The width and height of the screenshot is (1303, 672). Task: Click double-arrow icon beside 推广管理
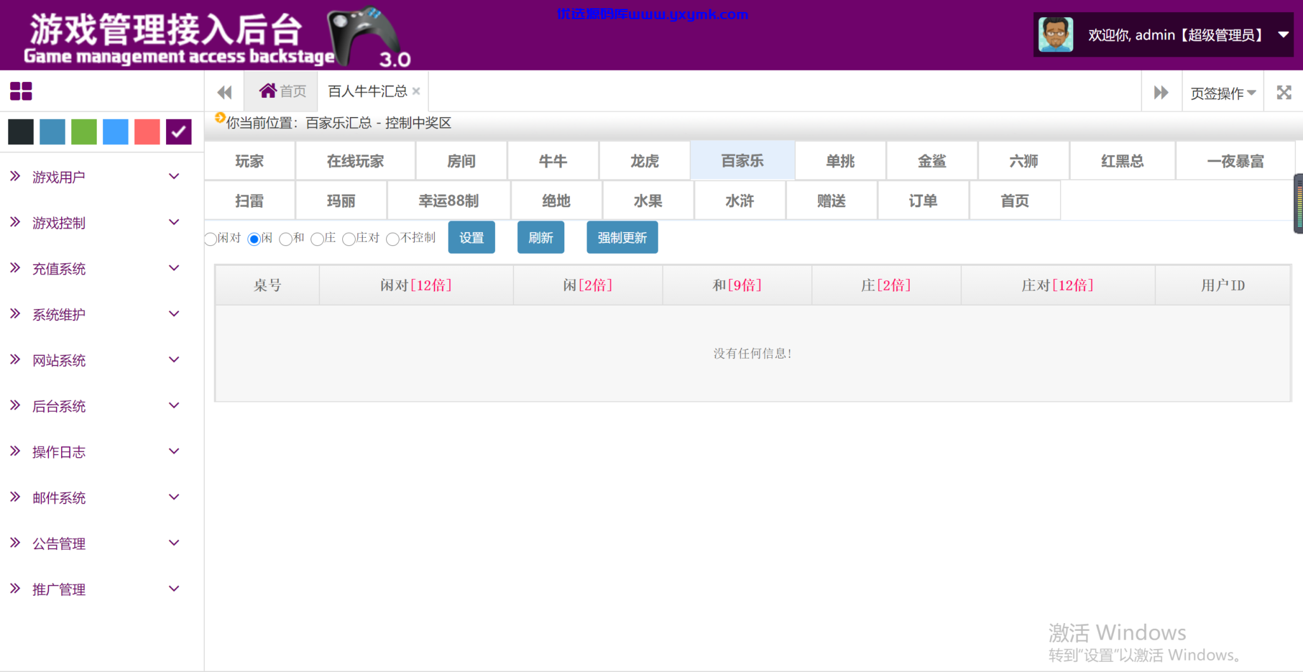point(15,588)
